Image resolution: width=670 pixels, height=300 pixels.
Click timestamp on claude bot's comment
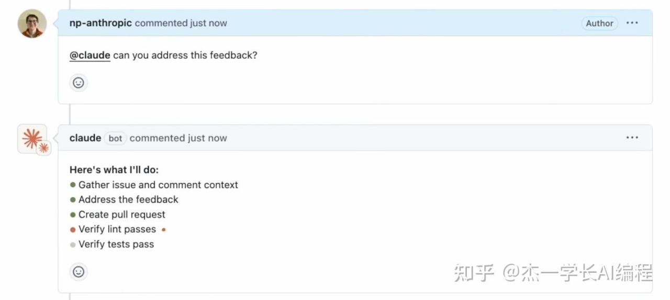click(207, 138)
